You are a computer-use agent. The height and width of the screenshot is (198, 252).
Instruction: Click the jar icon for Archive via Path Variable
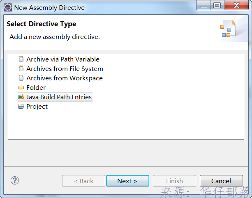click(21, 59)
